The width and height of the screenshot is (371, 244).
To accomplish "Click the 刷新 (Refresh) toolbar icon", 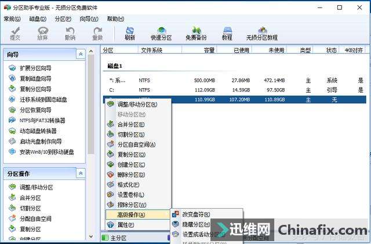I will (130, 34).
